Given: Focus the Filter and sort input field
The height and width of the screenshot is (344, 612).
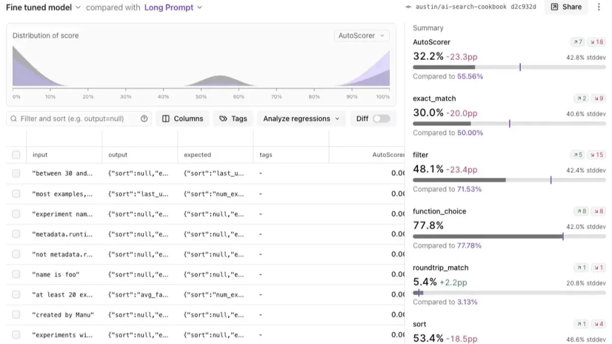Looking at the screenshot, I should 78,119.
